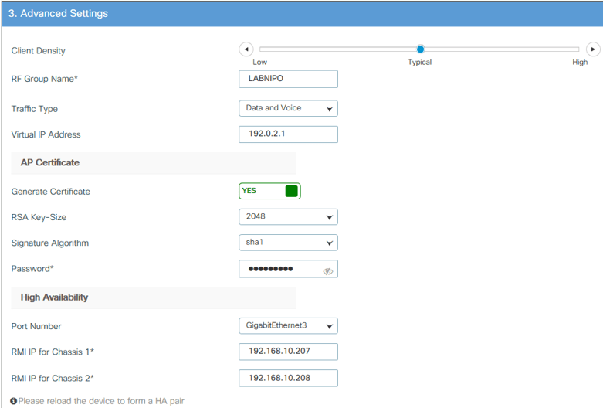The image size is (603, 408).
Task: Toggle the Generate Certificate switch
Action: [x=269, y=191]
